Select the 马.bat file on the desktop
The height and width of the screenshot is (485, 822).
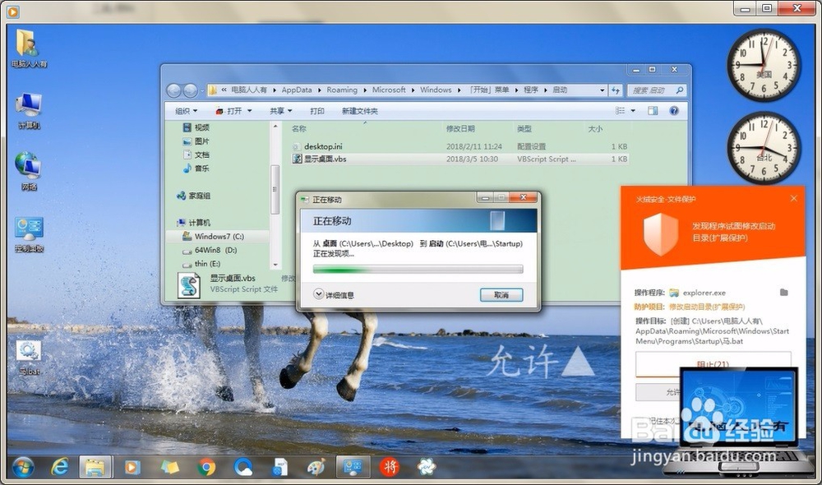click(29, 357)
